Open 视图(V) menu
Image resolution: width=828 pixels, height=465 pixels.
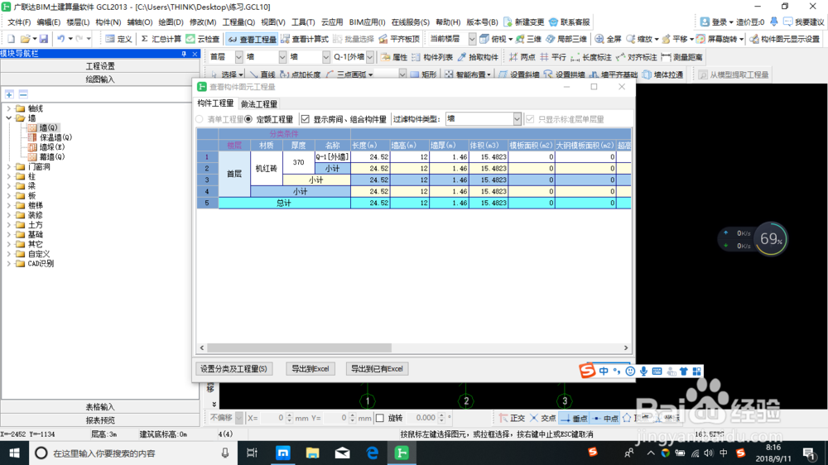[273, 22]
